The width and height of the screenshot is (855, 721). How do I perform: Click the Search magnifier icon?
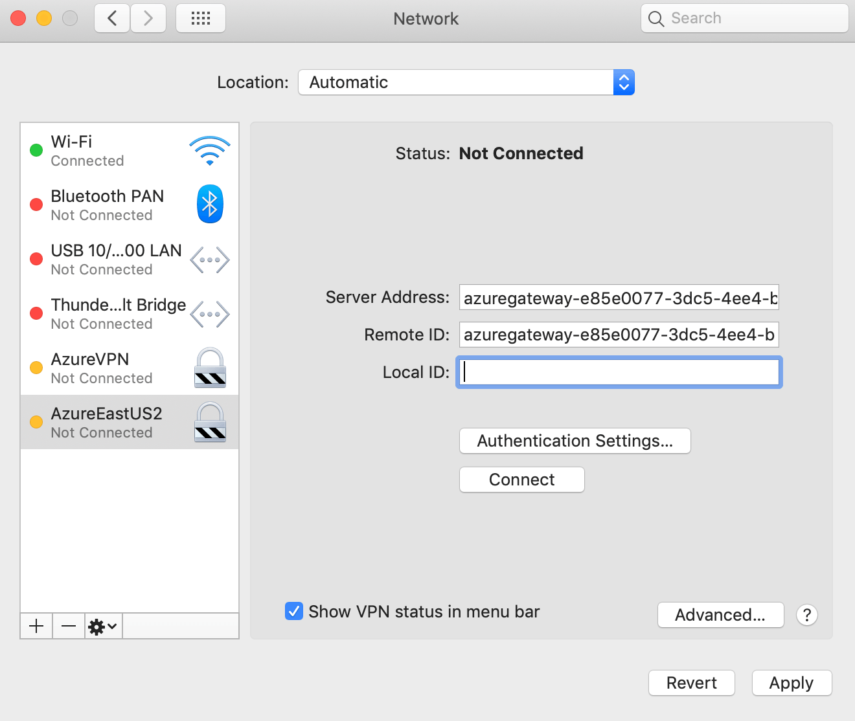pyautogui.click(x=656, y=19)
